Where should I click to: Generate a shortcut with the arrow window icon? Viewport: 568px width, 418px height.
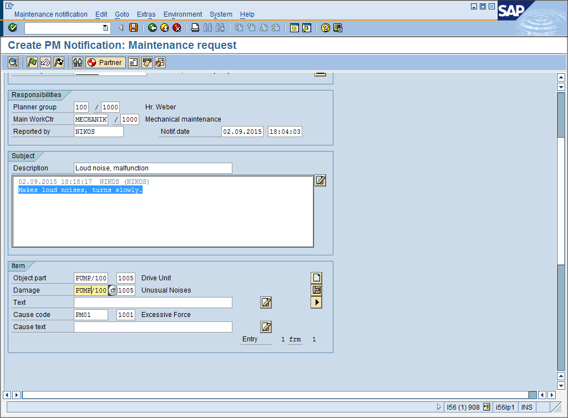(x=307, y=28)
